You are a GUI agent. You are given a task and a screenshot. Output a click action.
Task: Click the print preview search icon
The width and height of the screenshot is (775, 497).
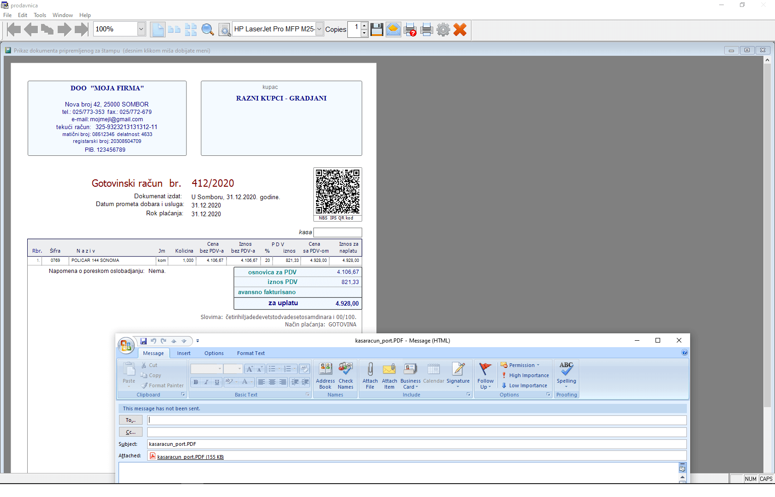click(225, 30)
